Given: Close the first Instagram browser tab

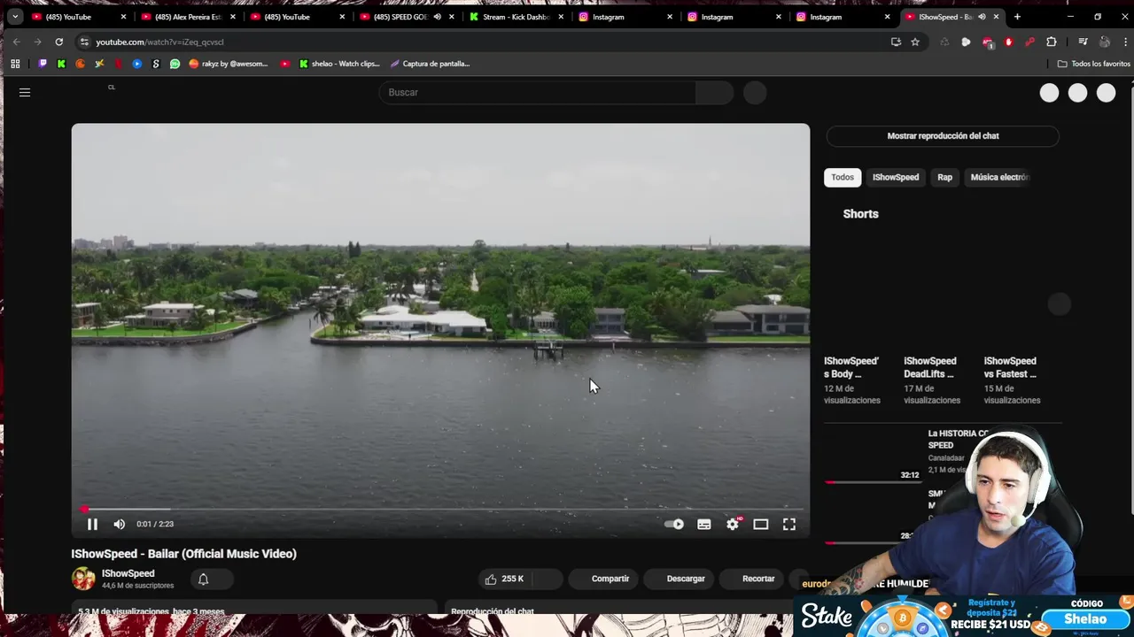Looking at the screenshot, I should pyautogui.click(x=669, y=17).
